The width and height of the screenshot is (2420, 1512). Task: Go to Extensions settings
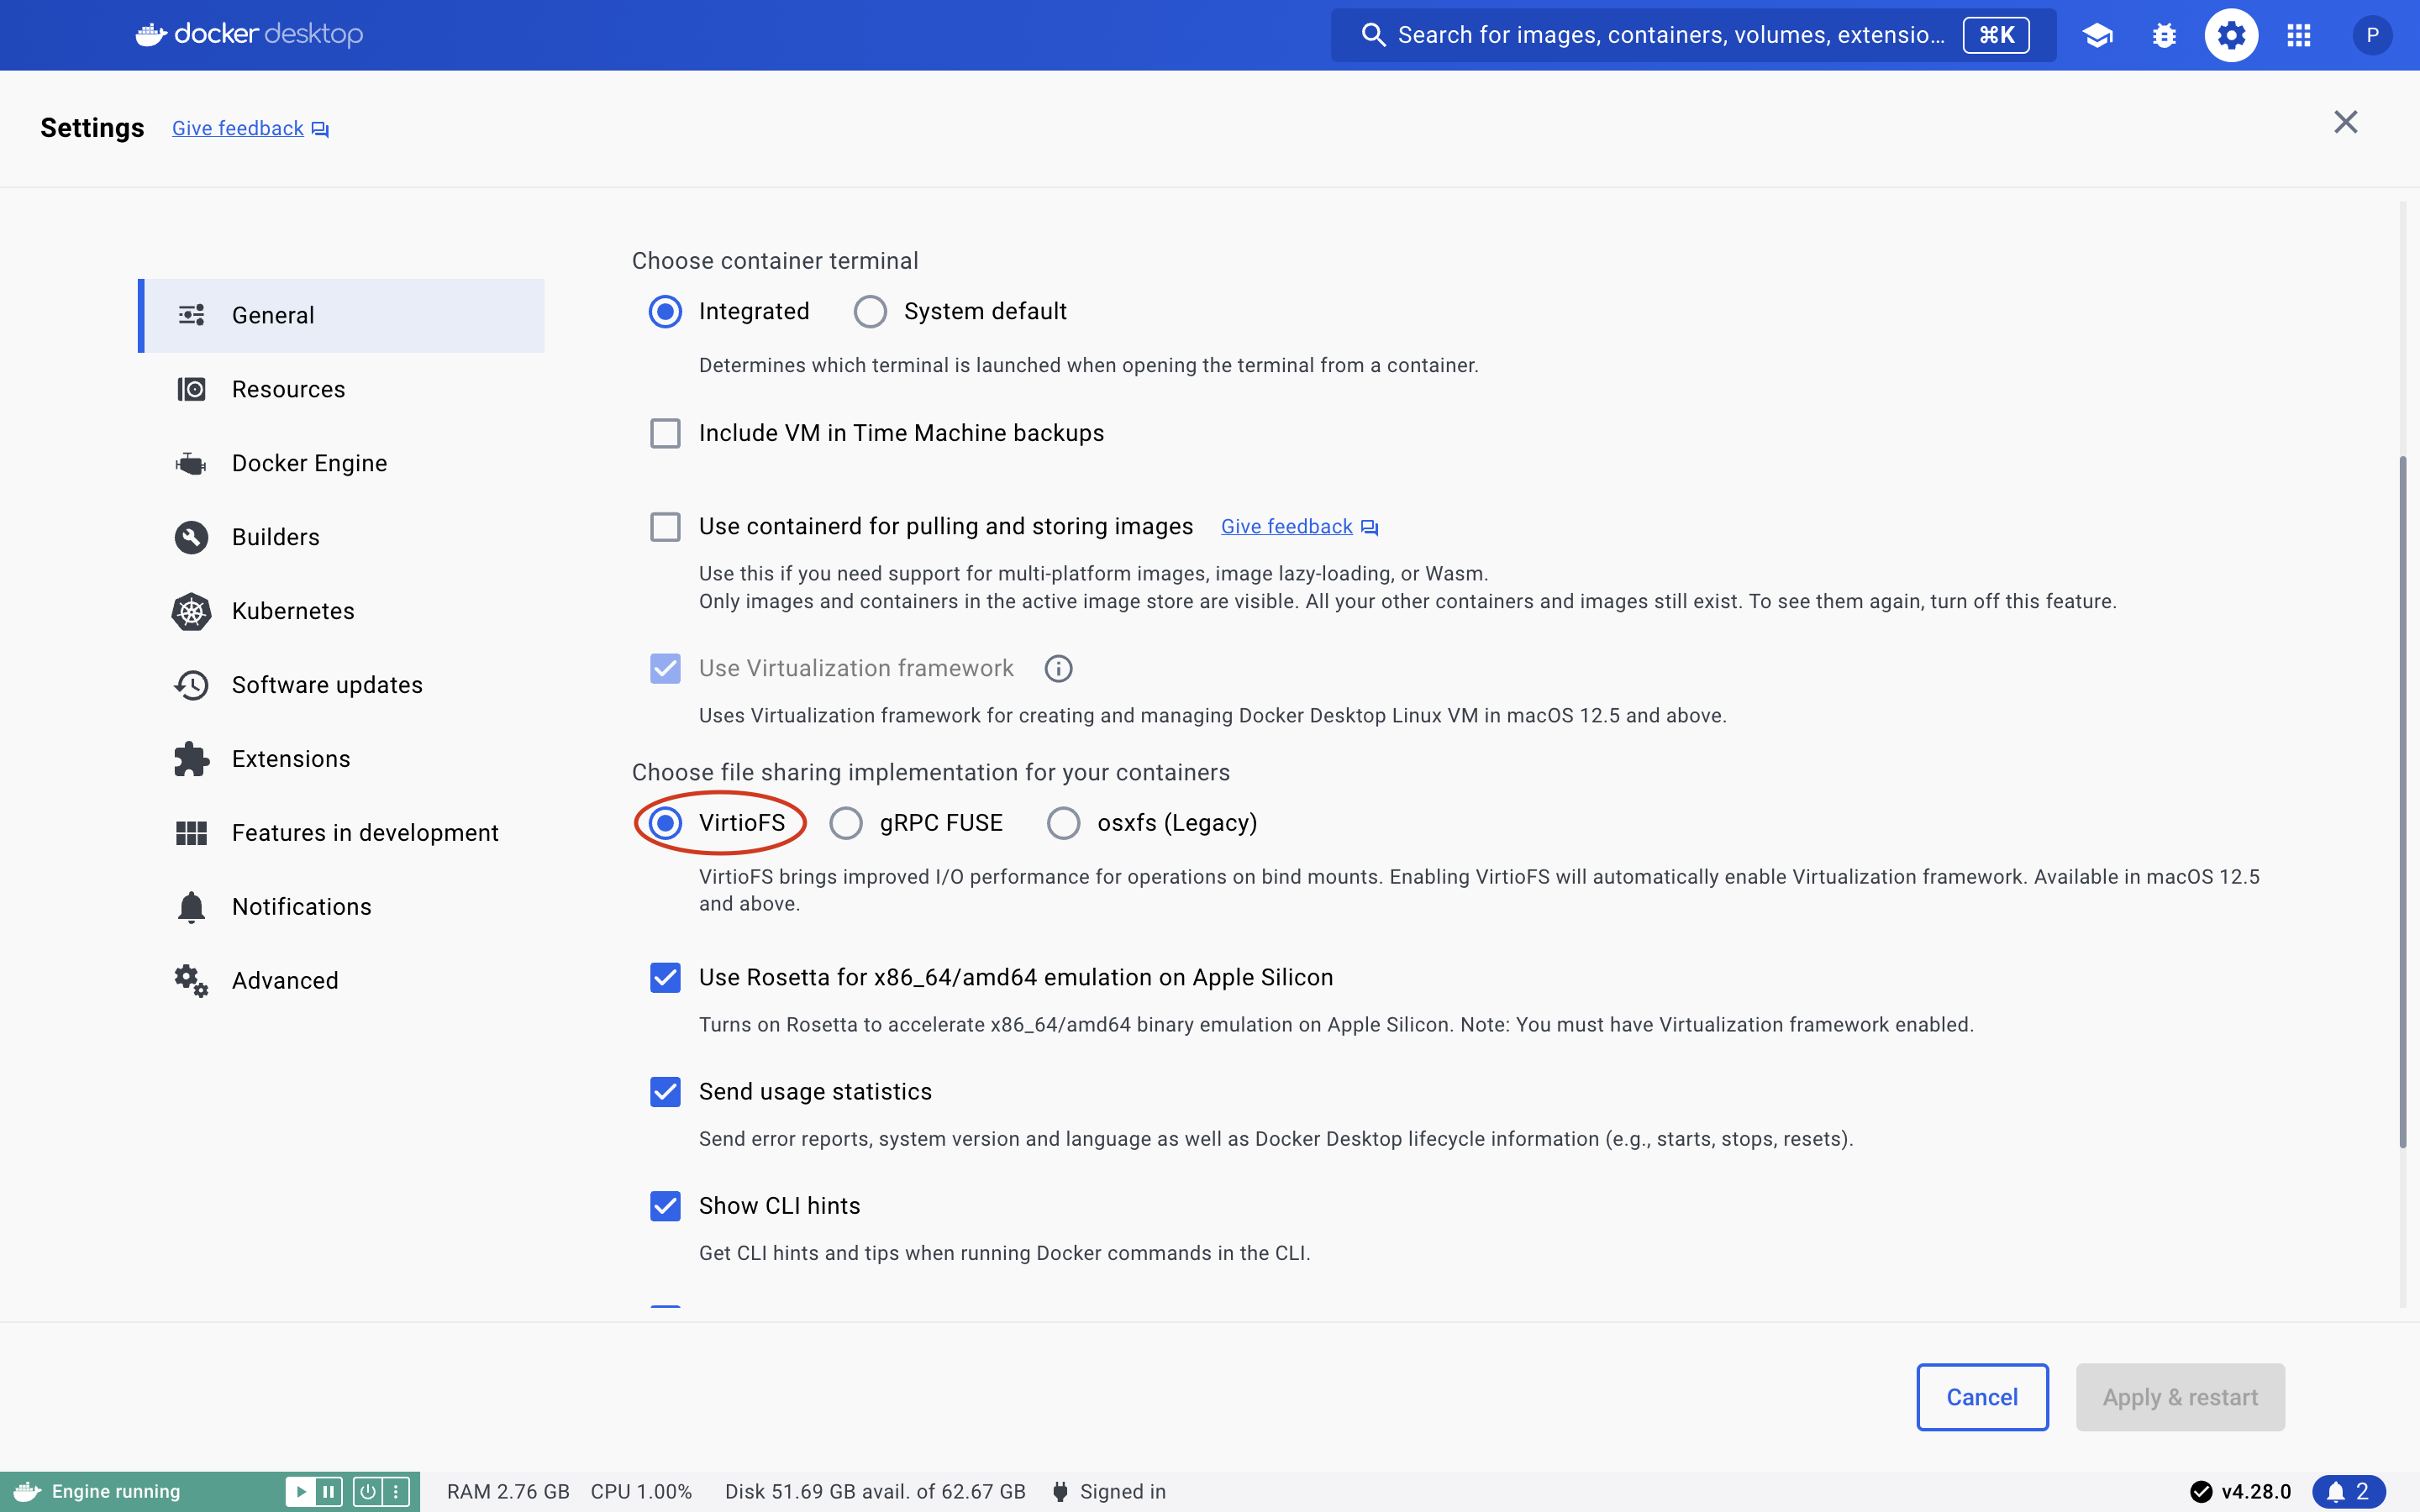[341, 759]
